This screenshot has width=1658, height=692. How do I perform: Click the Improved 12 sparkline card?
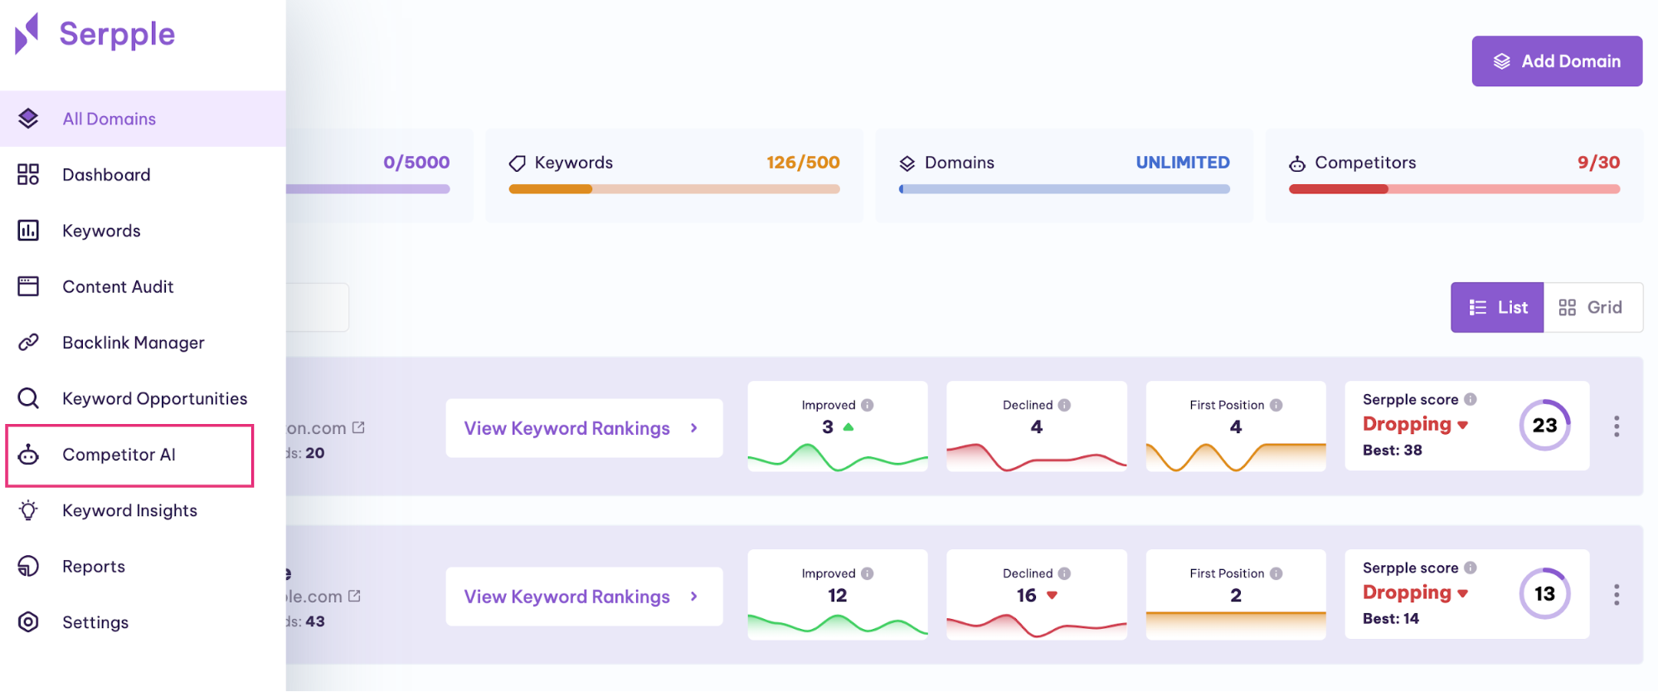(838, 595)
